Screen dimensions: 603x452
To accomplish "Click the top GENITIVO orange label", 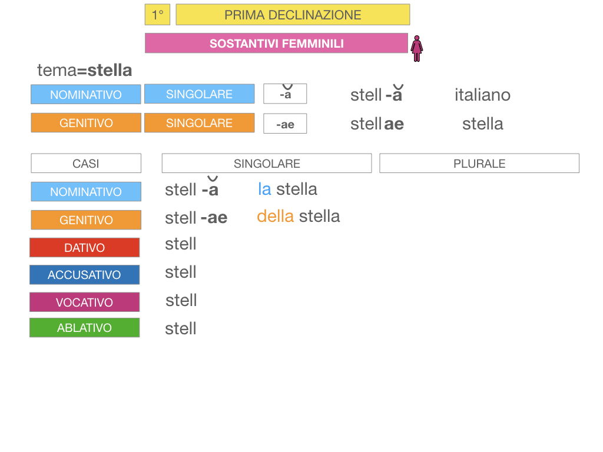I will [x=86, y=123].
